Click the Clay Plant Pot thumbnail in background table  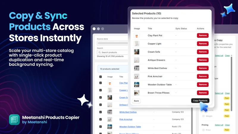tap(110, 83)
